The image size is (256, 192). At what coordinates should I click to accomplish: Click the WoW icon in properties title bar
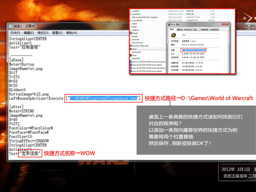click(169, 25)
